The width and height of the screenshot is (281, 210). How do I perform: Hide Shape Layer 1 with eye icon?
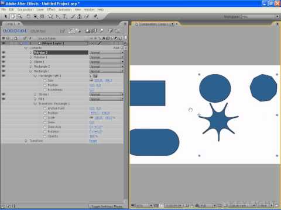tap(4, 43)
